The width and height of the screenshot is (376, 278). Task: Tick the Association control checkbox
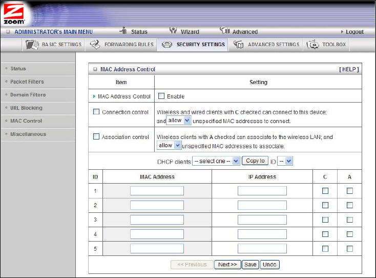pyautogui.click(x=96, y=136)
